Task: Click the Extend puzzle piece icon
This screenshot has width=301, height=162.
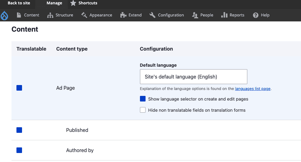Action: (124, 15)
